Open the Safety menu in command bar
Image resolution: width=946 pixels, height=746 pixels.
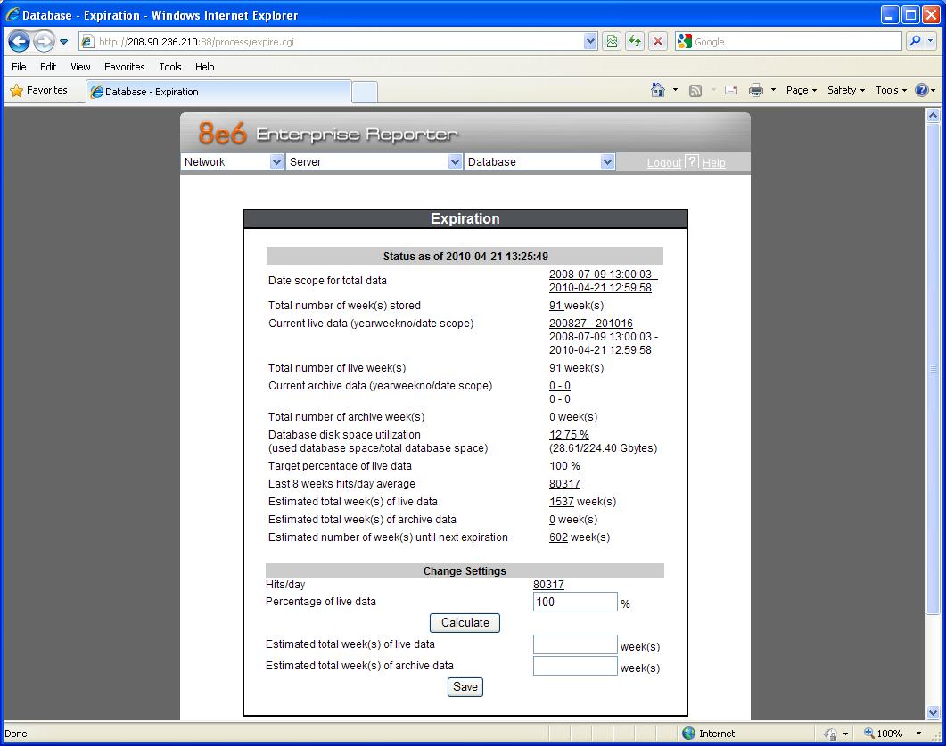(x=845, y=90)
